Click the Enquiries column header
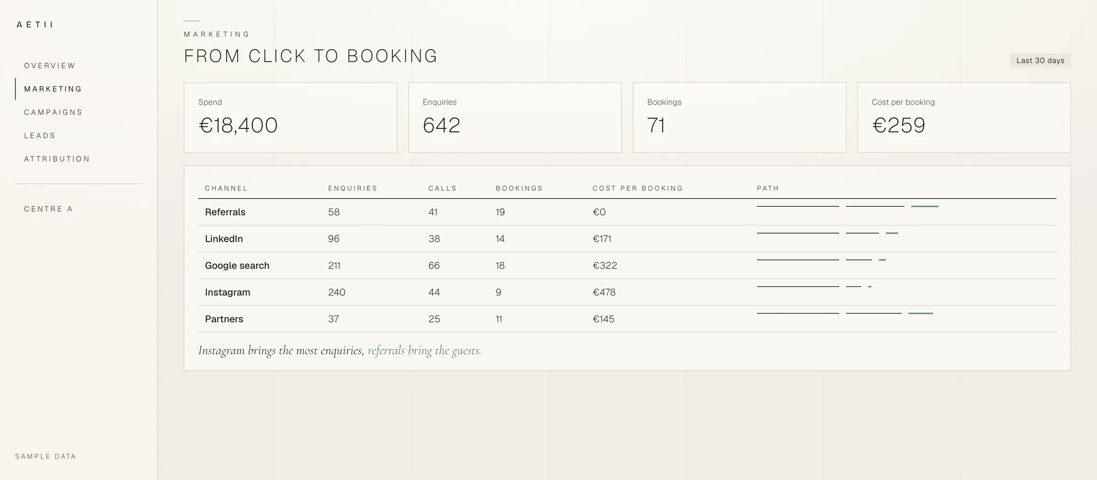Screen dimensions: 1097x480 [353, 188]
